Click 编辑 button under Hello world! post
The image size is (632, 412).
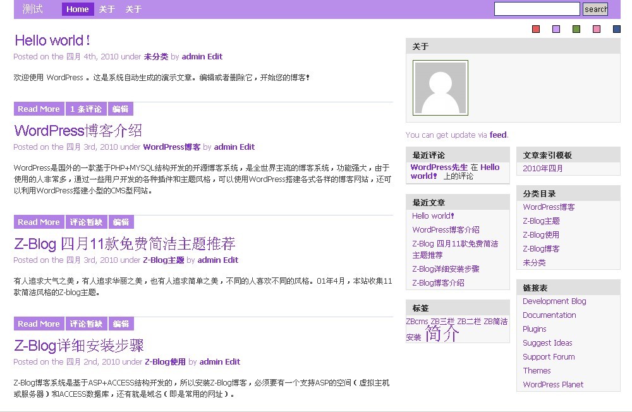coord(121,109)
